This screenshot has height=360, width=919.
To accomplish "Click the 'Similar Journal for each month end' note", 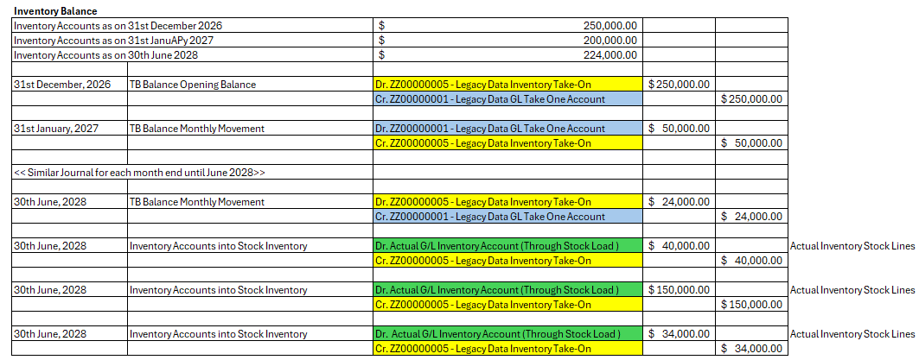I will (x=139, y=173).
